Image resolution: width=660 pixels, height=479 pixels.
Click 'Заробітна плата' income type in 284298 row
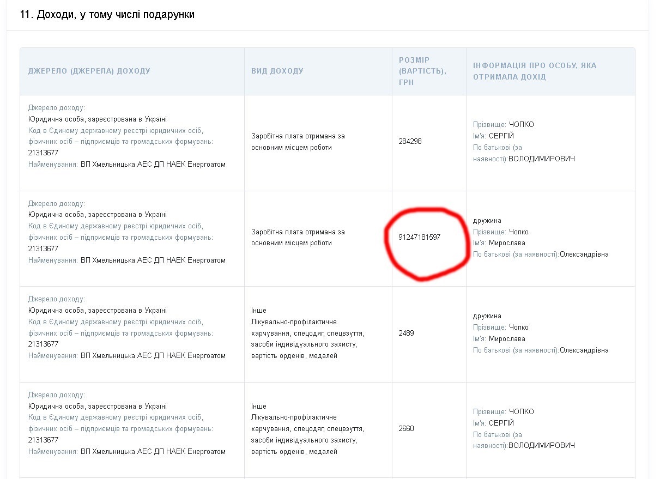(x=298, y=142)
